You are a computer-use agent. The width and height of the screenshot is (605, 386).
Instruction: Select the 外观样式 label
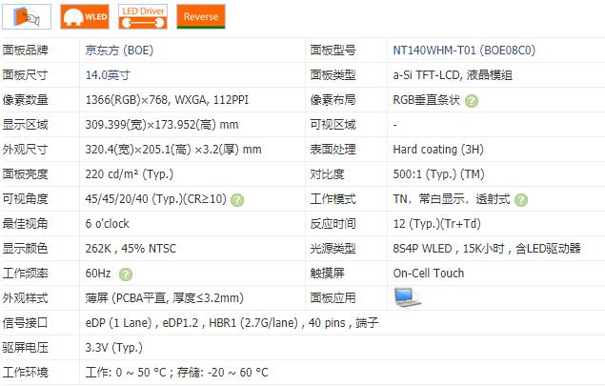pos(25,298)
